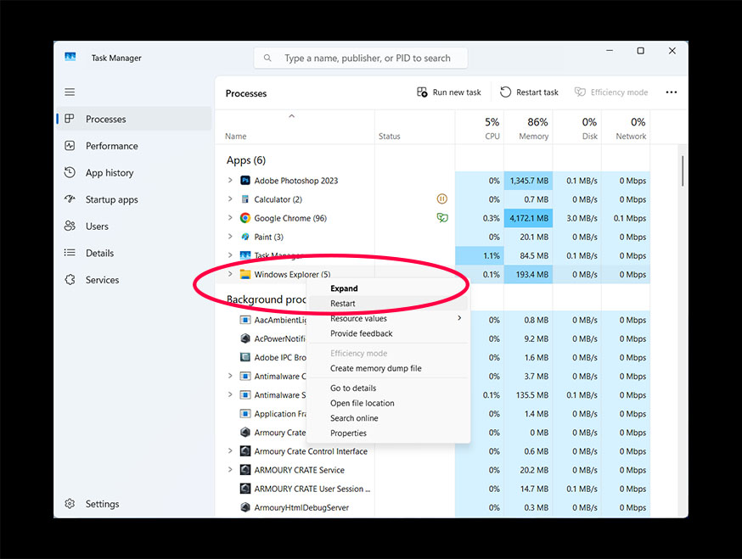Choose Expand in the context menu
This screenshot has width=742, height=559.
(x=388, y=288)
